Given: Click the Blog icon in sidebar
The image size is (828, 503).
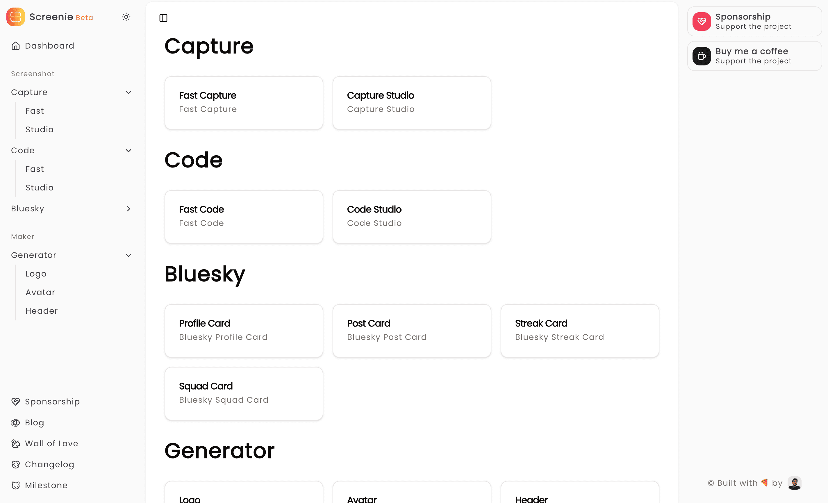Looking at the screenshot, I should pos(15,422).
